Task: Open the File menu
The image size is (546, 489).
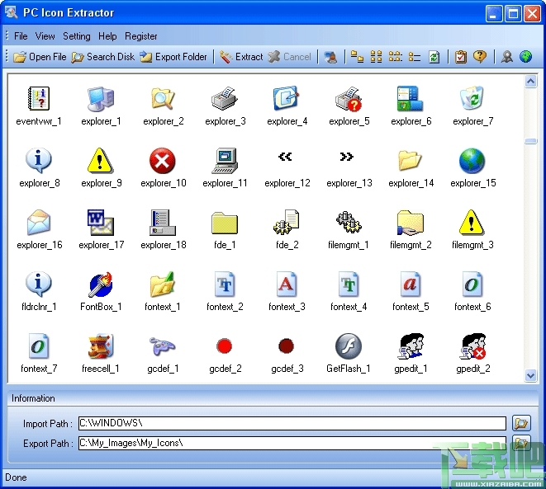Action: pyautogui.click(x=21, y=36)
